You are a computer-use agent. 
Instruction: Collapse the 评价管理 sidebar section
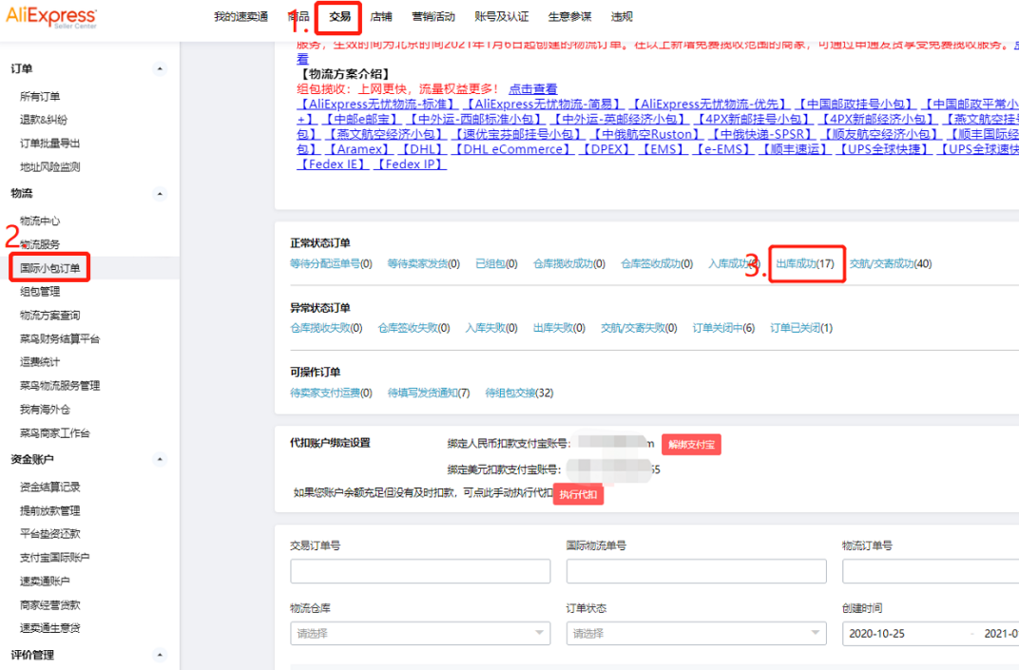click(x=160, y=655)
